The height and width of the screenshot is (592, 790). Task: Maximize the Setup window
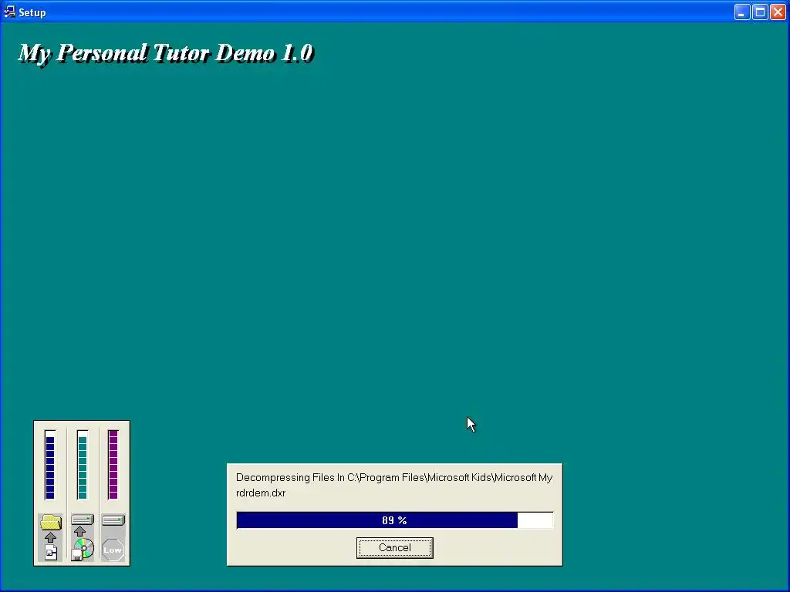click(x=760, y=12)
